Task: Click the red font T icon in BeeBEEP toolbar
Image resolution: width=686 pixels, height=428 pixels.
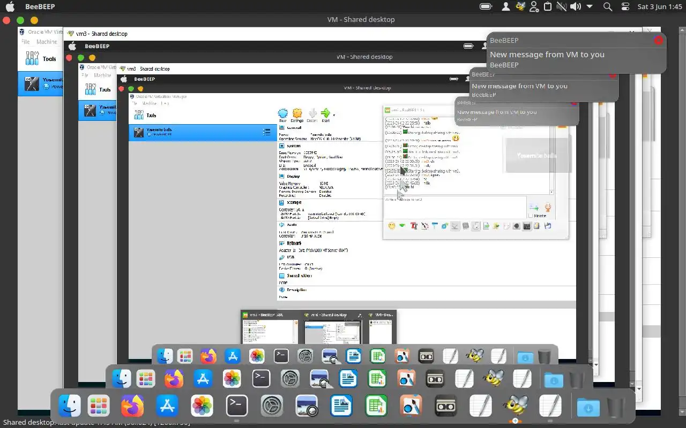Action: coord(414,226)
